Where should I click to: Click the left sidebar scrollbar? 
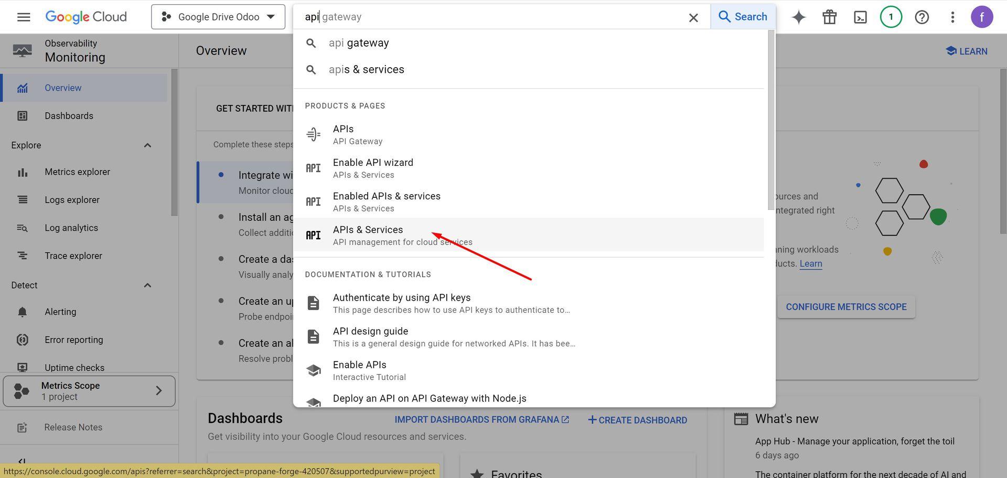[175, 142]
